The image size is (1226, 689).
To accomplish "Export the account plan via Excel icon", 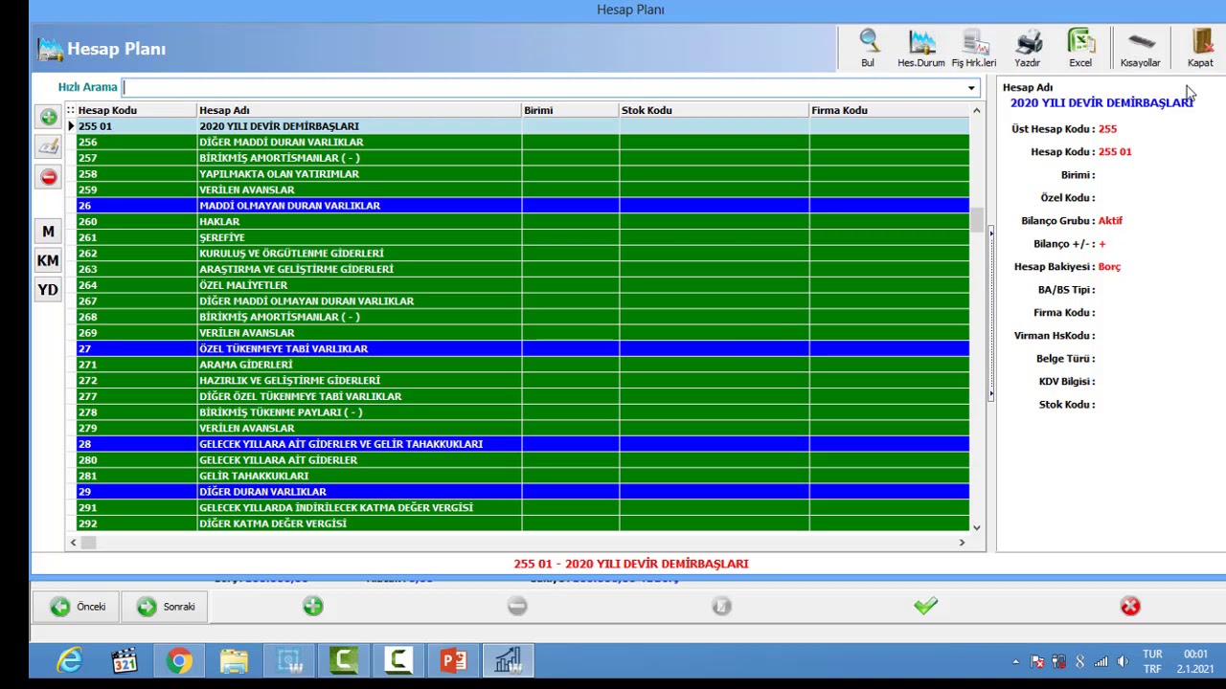I will tap(1080, 42).
